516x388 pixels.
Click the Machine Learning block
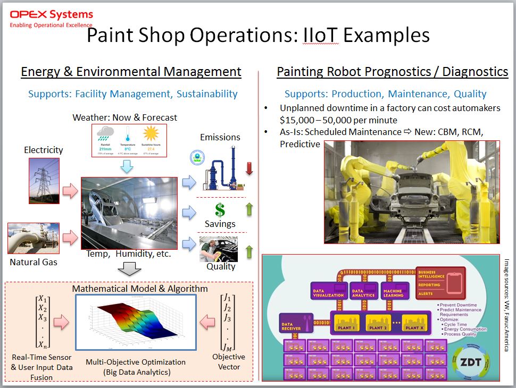coord(395,291)
